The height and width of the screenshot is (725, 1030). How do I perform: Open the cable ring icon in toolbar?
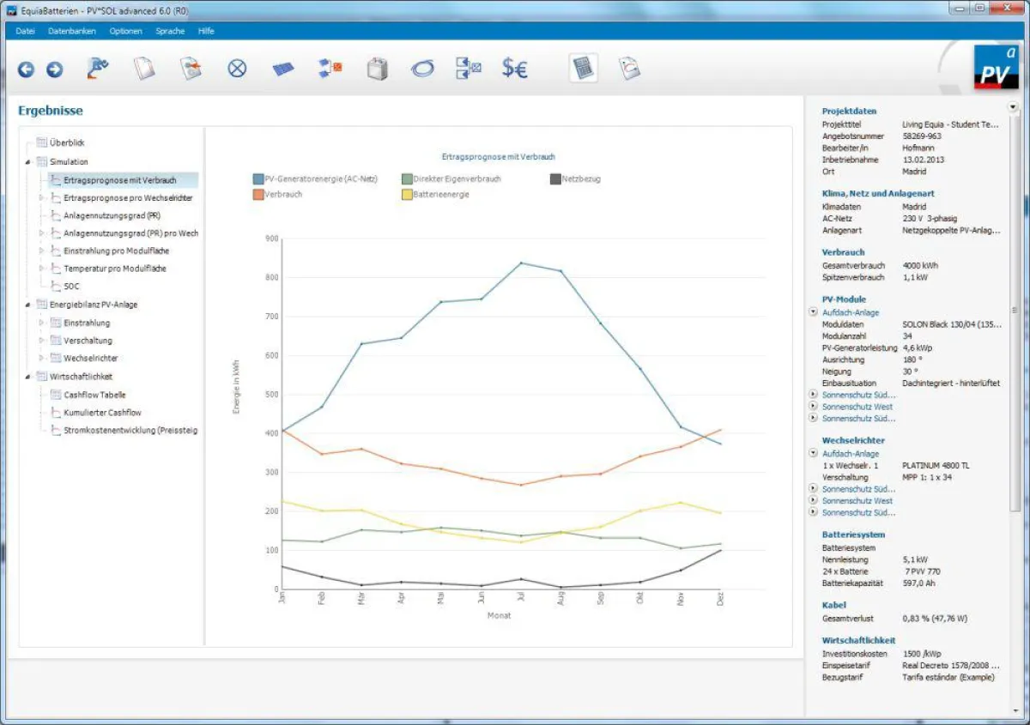pyautogui.click(x=422, y=69)
